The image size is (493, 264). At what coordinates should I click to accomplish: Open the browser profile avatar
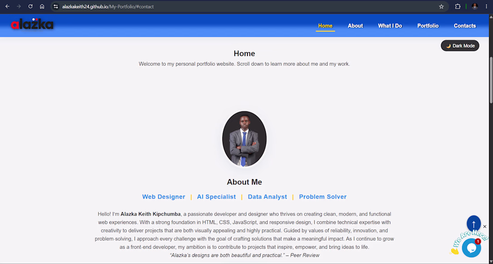point(475,6)
